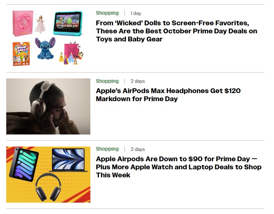This screenshot has width=274, height=214.
Task: Click Shopping category above Apple Airpods $90 article
Action: coord(107,149)
